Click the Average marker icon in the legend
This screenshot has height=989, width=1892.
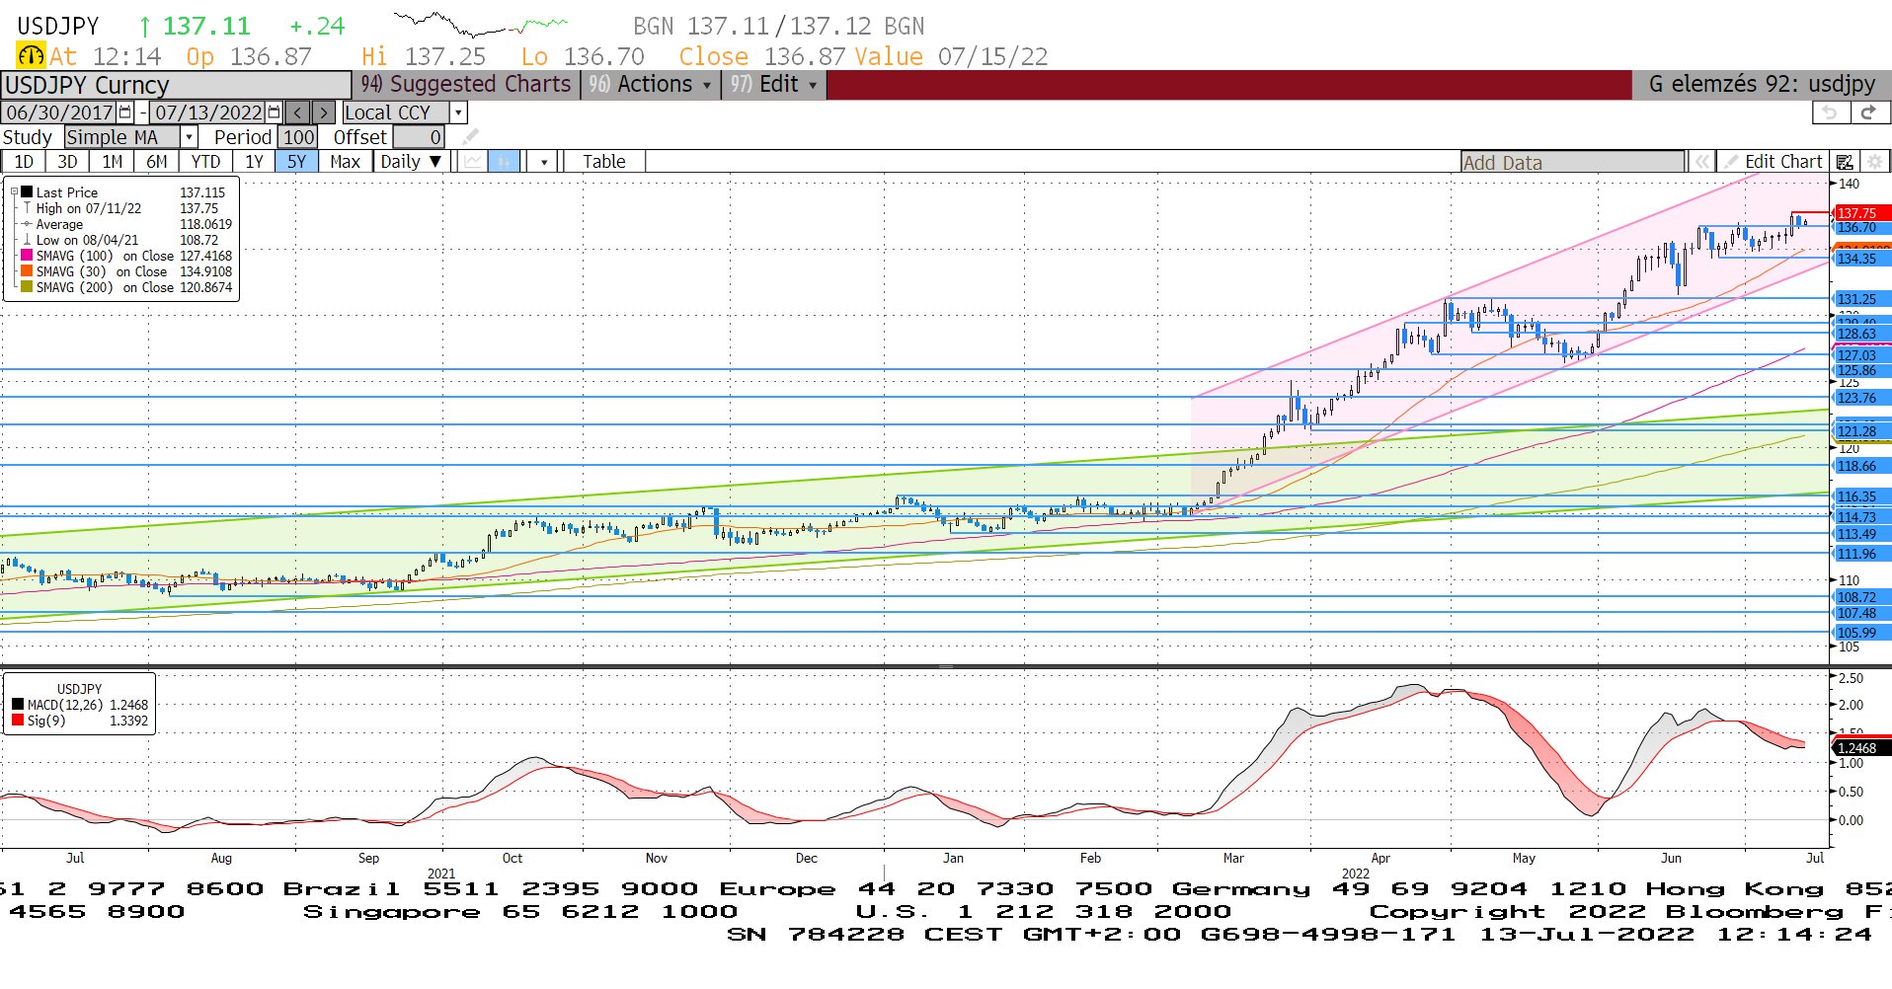[x=27, y=224]
